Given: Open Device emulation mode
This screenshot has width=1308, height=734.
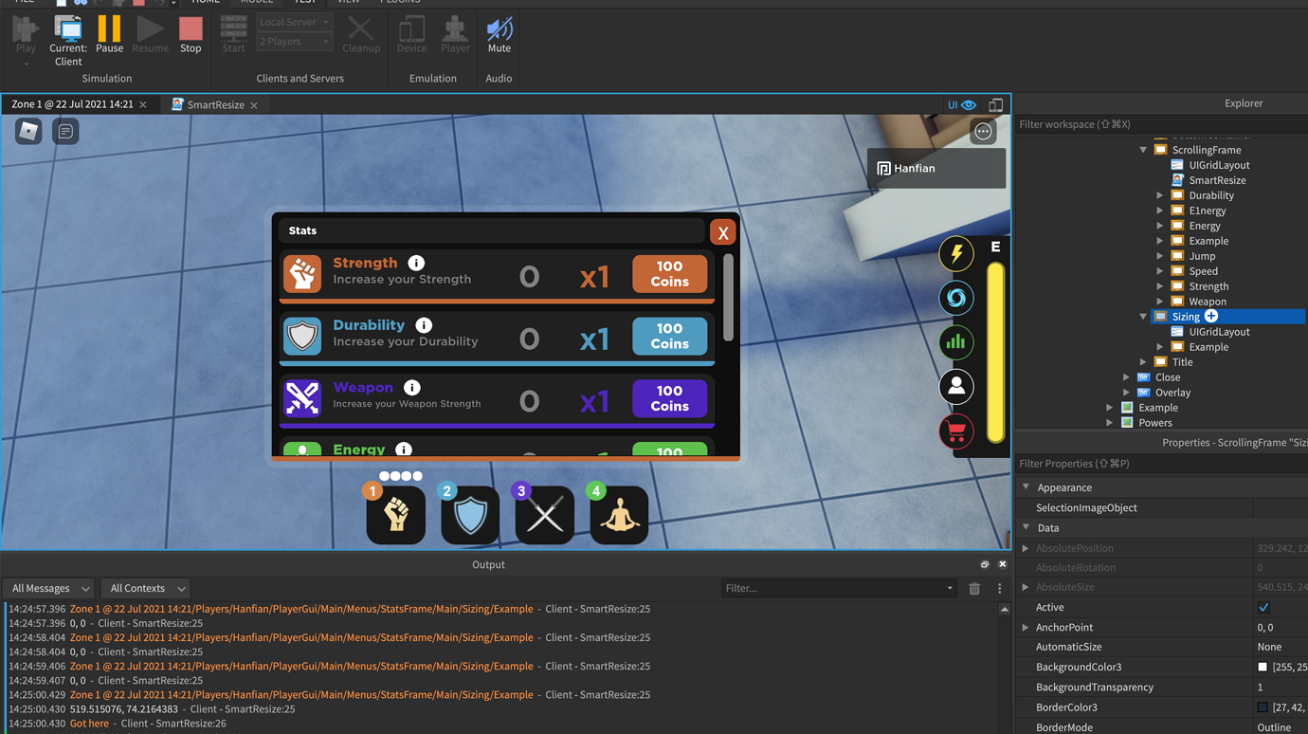Looking at the screenshot, I should click(x=411, y=35).
